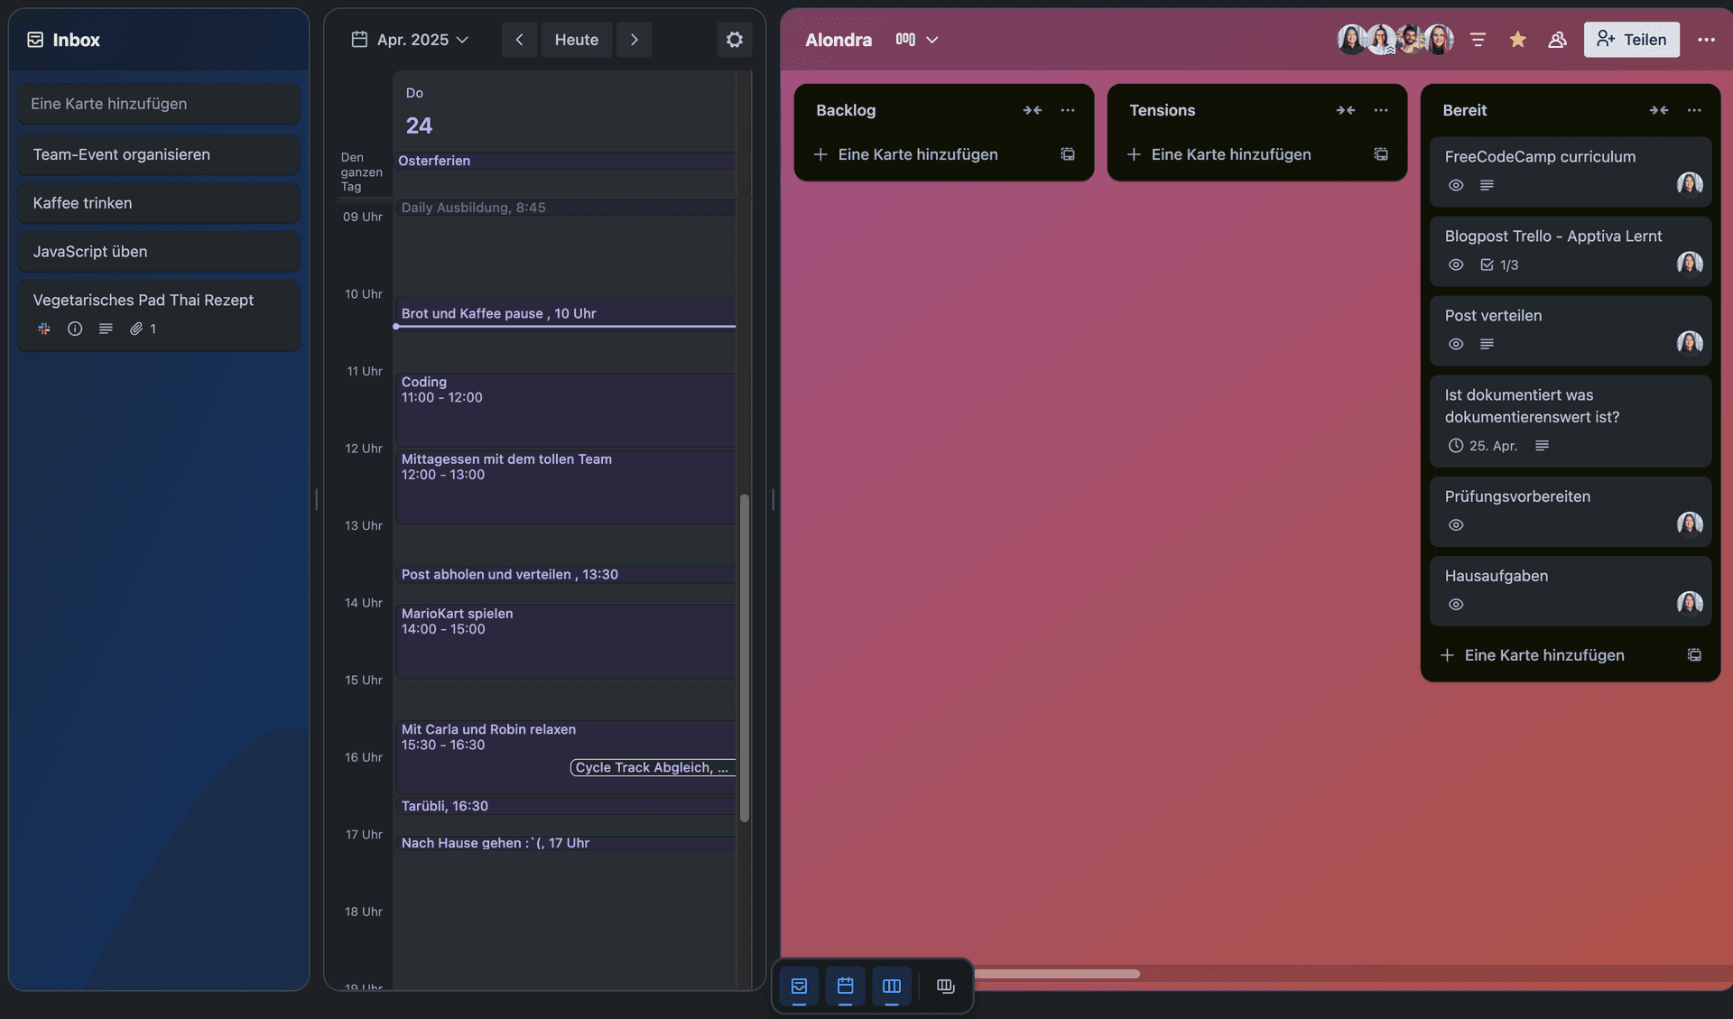Open the Team-Event organisieren inbox card
Image resolution: width=1733 pixels, height=1019 pixels.
tap(159, 154)
